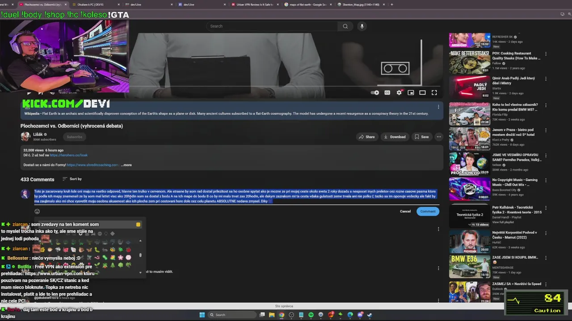Toggle closed captions CC button

(x=387, y=93)
